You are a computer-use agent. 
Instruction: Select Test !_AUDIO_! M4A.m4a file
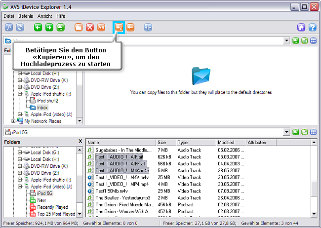coord(122,170)
